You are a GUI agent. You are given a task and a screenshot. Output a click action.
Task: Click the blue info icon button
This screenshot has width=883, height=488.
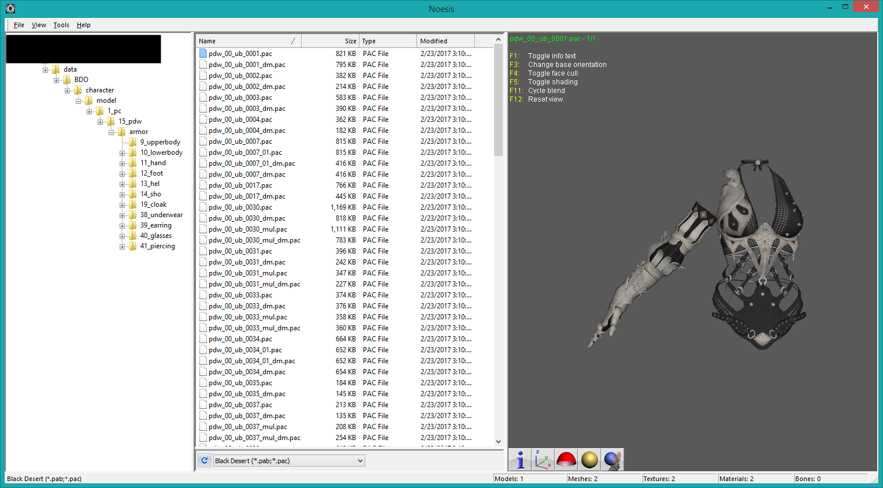520,460
